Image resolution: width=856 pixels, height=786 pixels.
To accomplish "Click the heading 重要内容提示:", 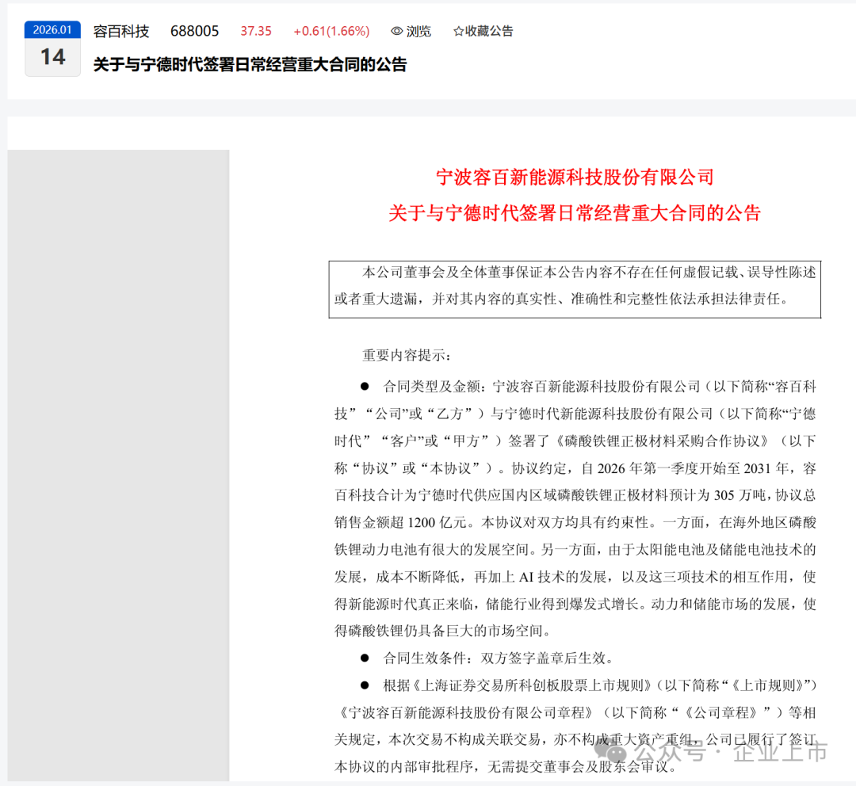I will [x=407, y=355].
